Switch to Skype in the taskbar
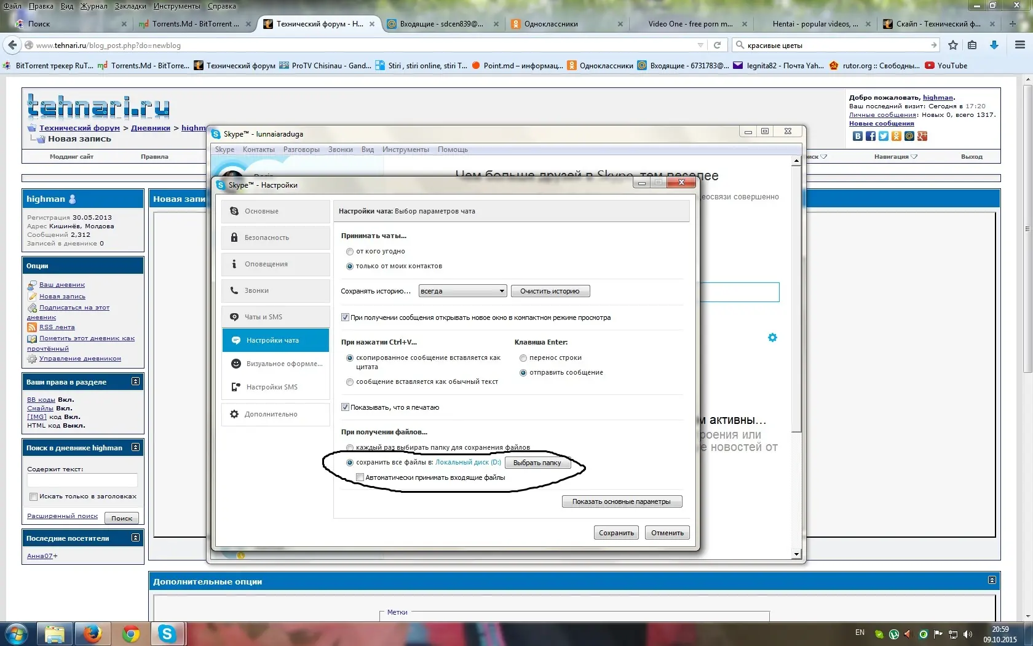 pyautogui.click(x=167, y=634)
